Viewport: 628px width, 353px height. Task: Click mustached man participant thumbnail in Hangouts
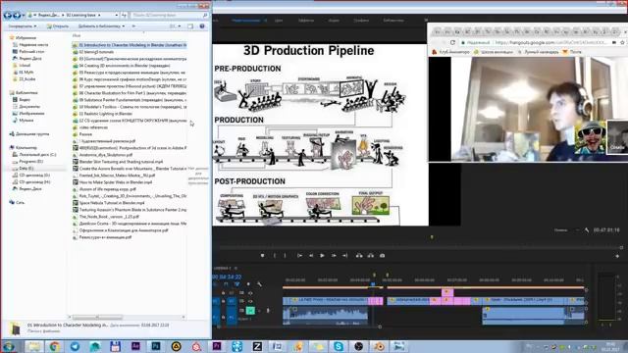[591, 137]
